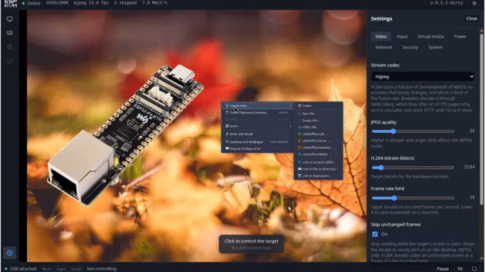The width and height of the screenshot is (485, 272).
Task: Open the Security settings tab
Action: 410,47
